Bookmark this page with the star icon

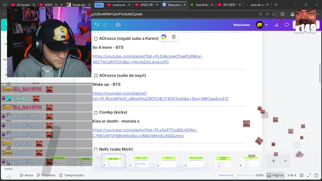[x=274, y=14]
